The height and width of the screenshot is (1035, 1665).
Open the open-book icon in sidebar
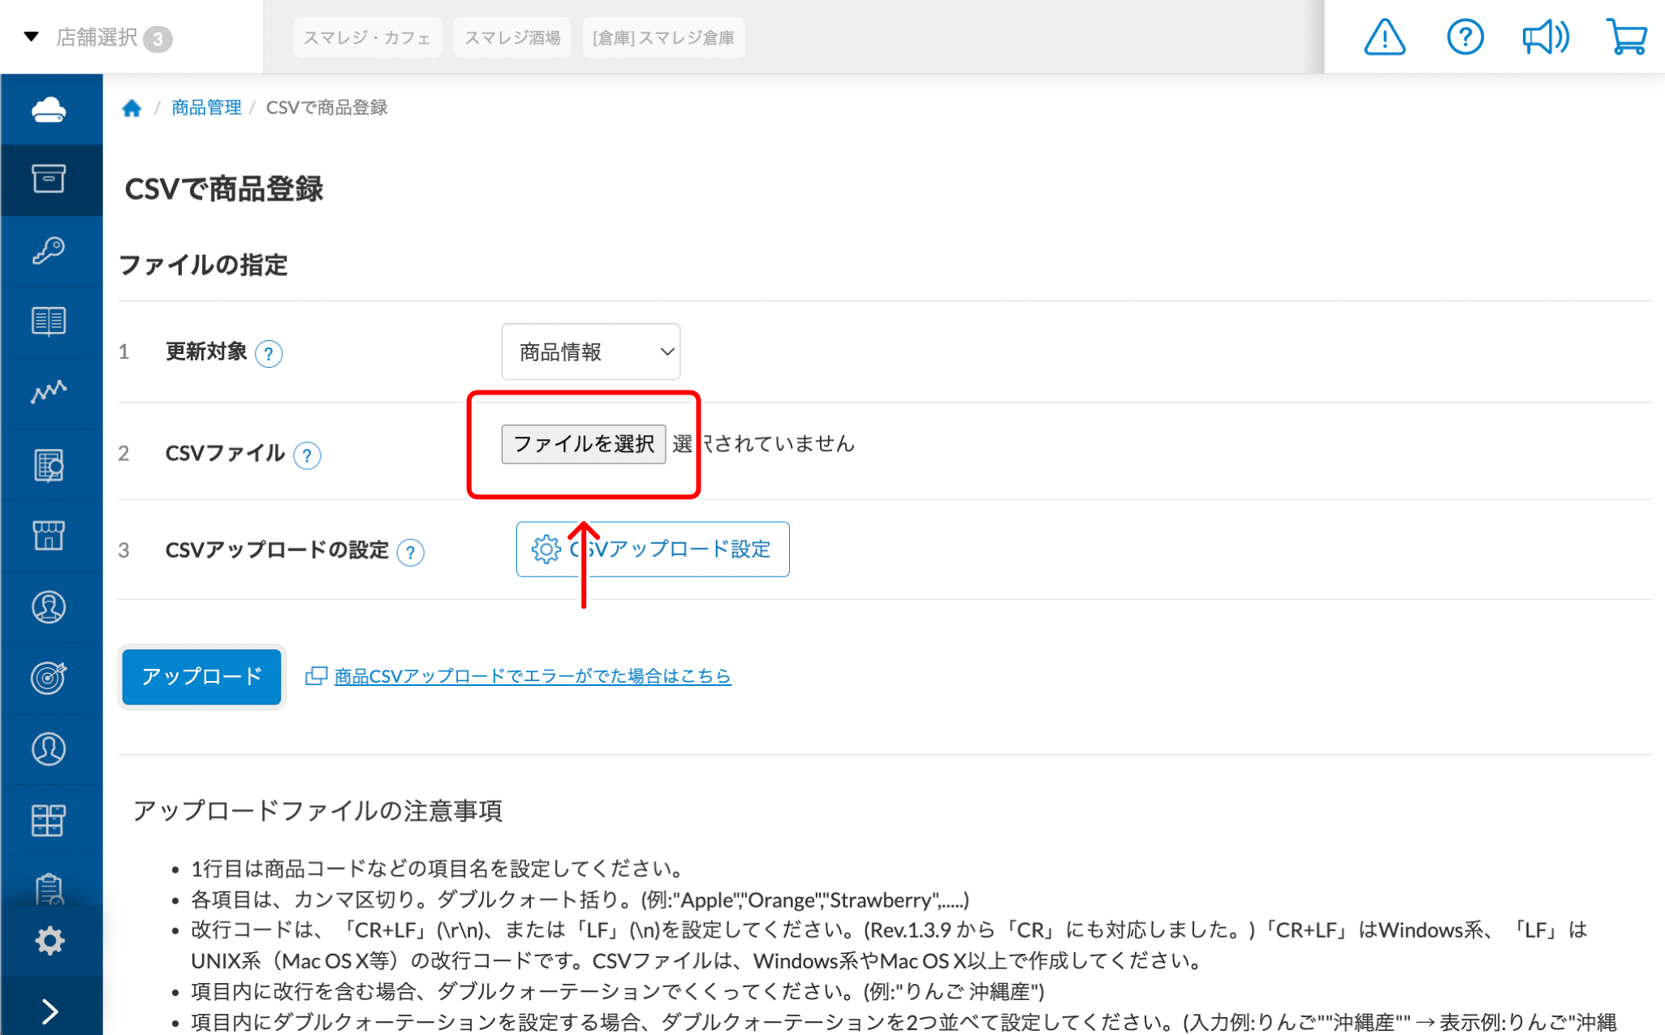(49, 321)
